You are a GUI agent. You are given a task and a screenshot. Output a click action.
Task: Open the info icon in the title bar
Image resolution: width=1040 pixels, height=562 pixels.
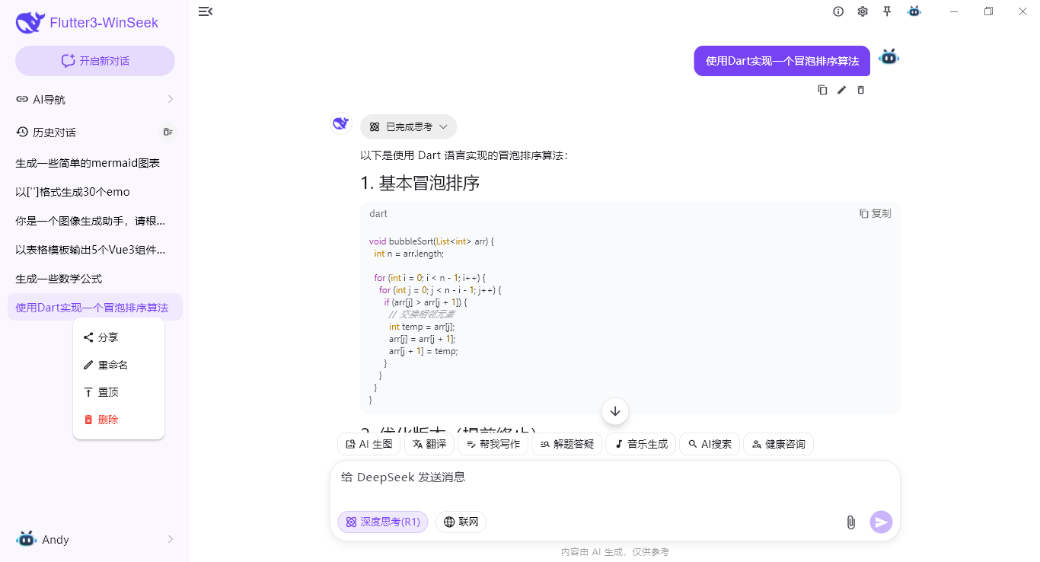838,11
